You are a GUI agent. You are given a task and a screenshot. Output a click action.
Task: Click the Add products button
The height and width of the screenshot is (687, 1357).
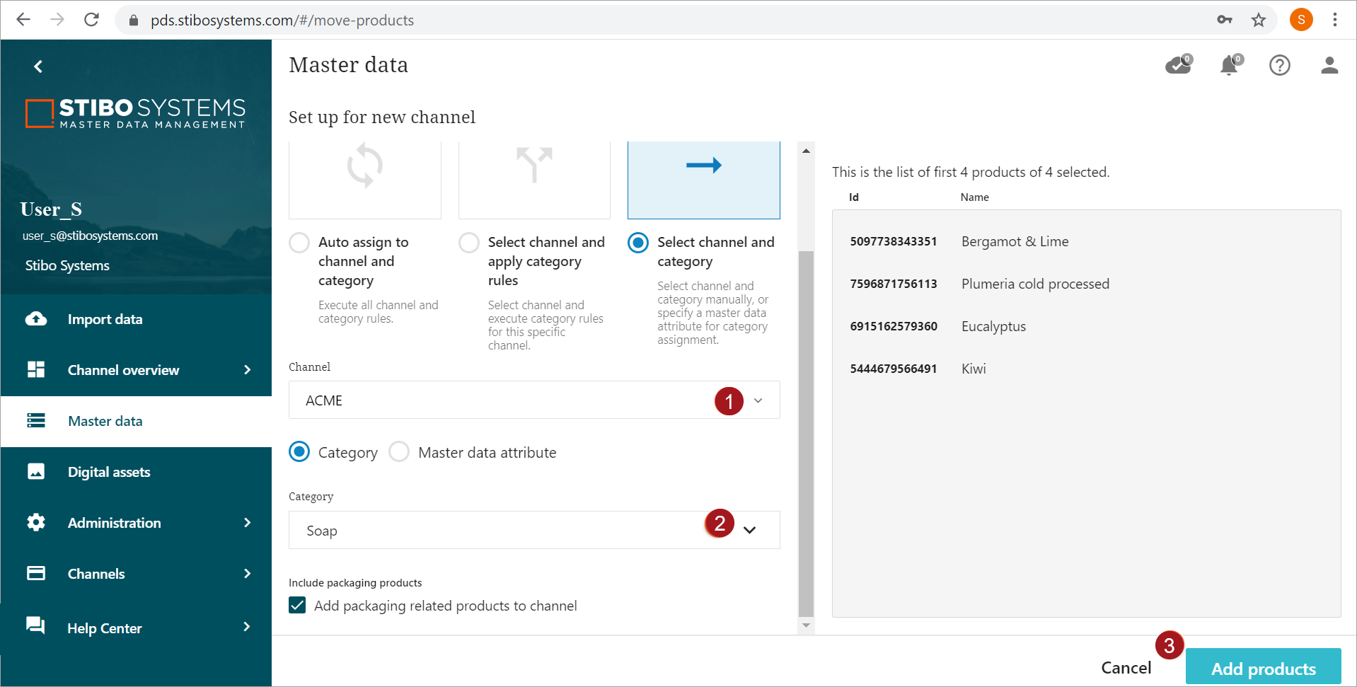pyautogui.click(x=1263, y=668)
